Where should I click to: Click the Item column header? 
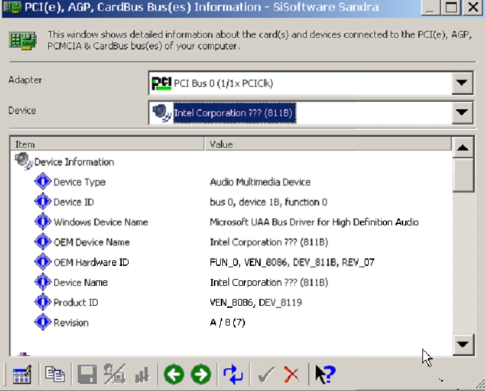[107, 144]
